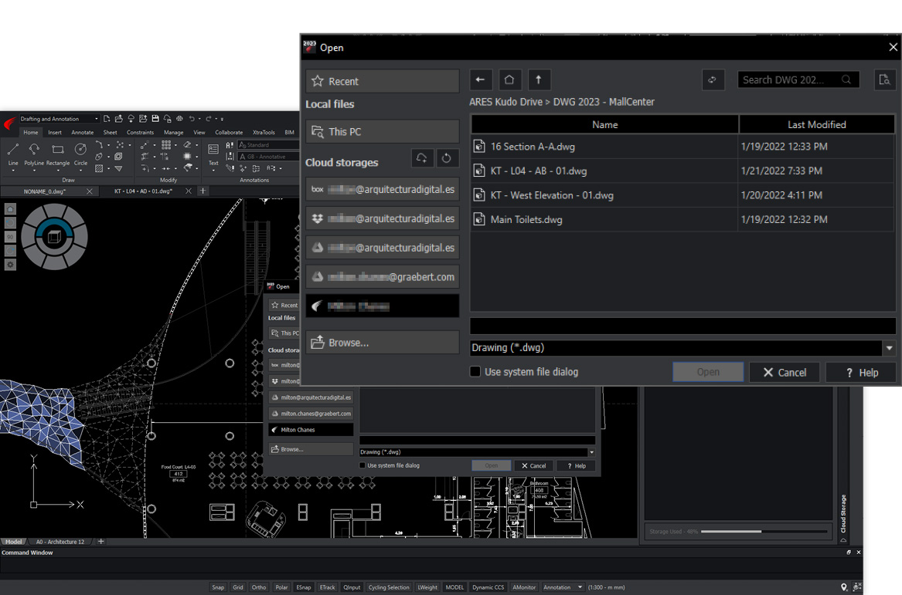Switch to the Constraints ribbon tab
The width and height of the screenshot is (902, 595).
[x=140, y=132]
